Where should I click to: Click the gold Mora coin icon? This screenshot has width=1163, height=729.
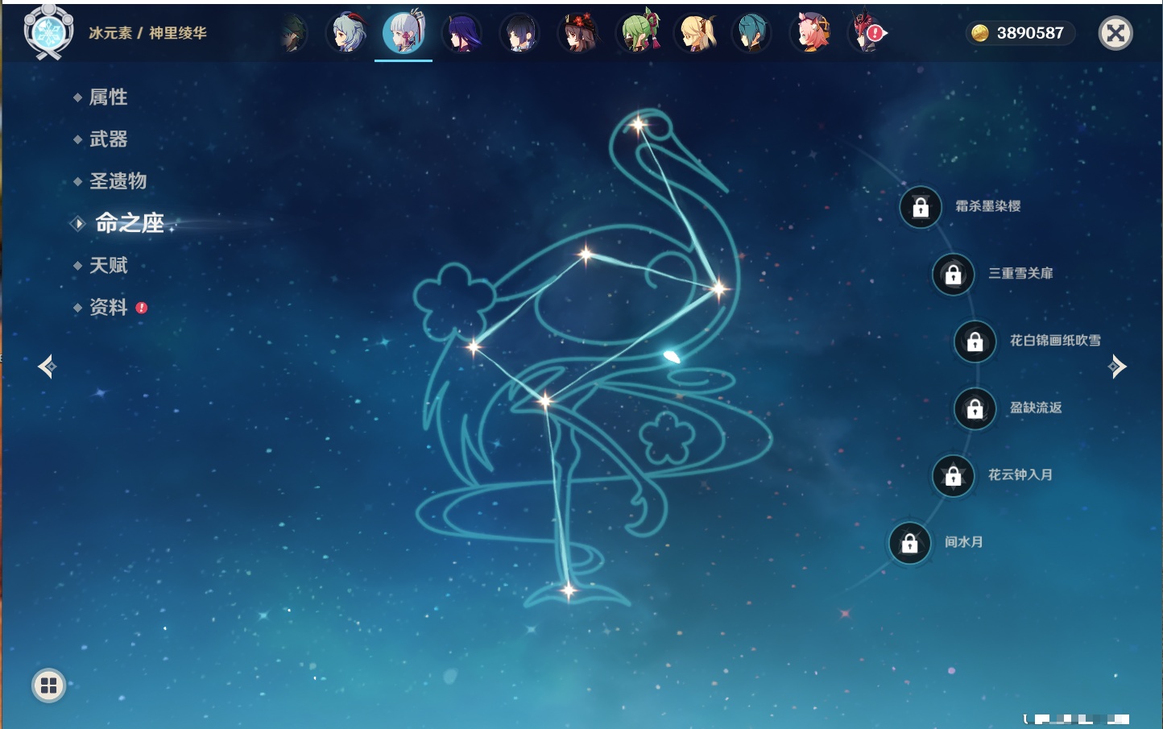pyautogui.click(x=979, y=33)
